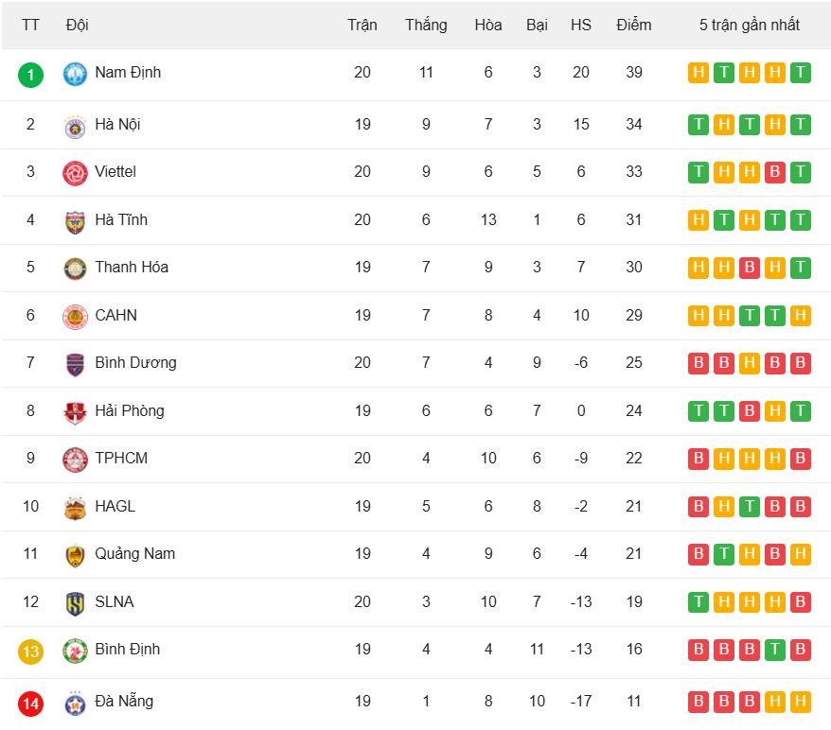Click the Đà Nẵng club crest
Viewport: 831px width, 730px height.
[x=75, y=703]
